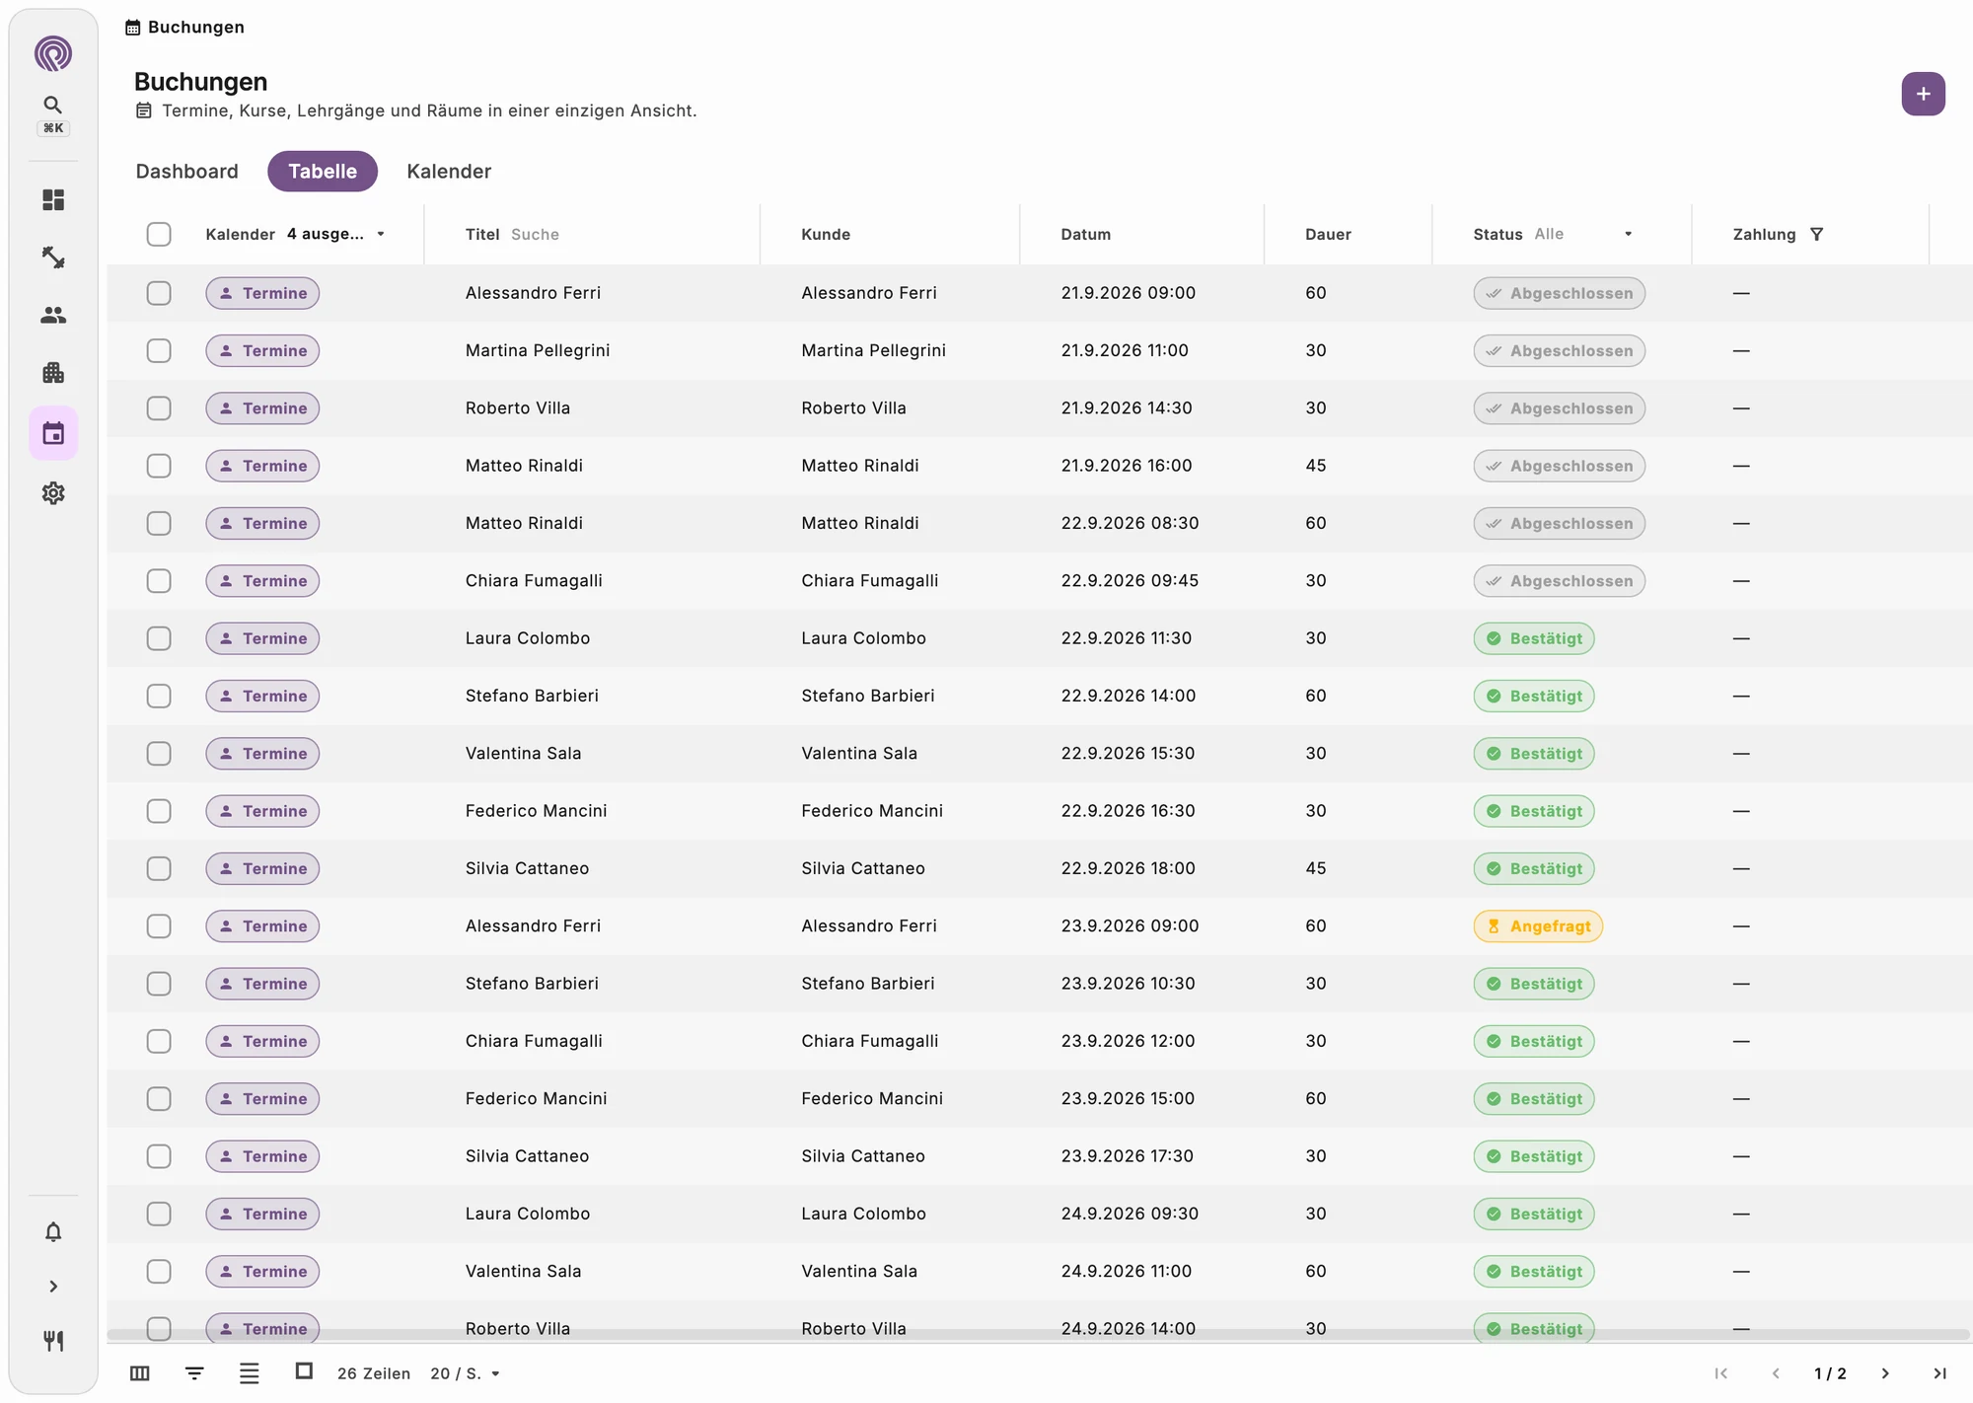Change row density icon in footer

250,1373
